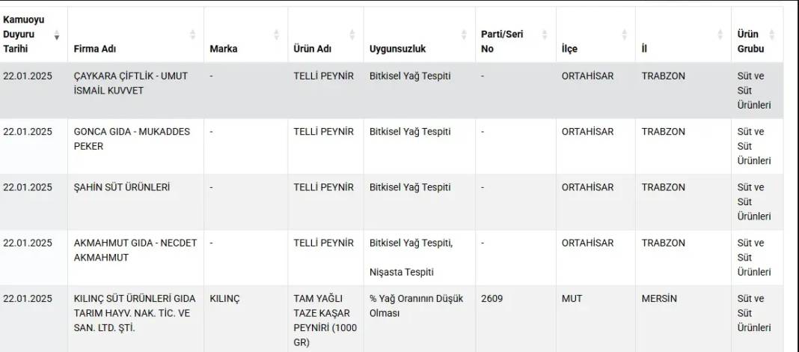Click the Parti/Seri No sort arrows
The height and width of the screenshot is (352, 799).
(544, 34)
